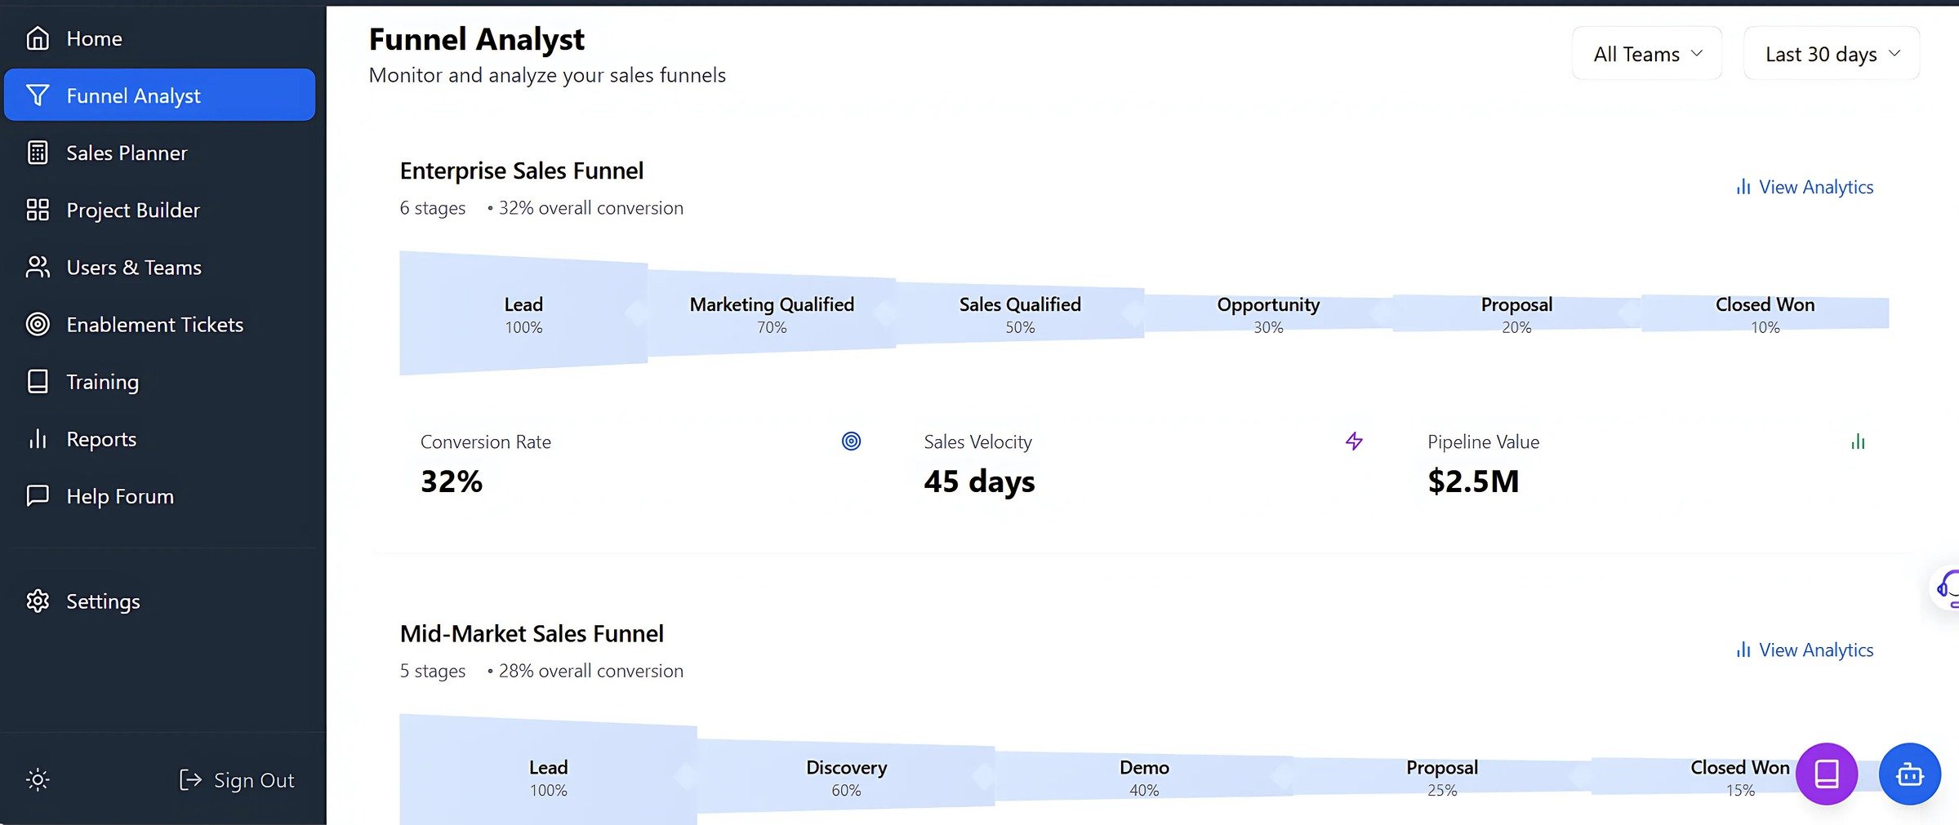Select Users & Teams in sidebar
The image size is (1959, 825).
pyautogui.click(x=133, y=267)
